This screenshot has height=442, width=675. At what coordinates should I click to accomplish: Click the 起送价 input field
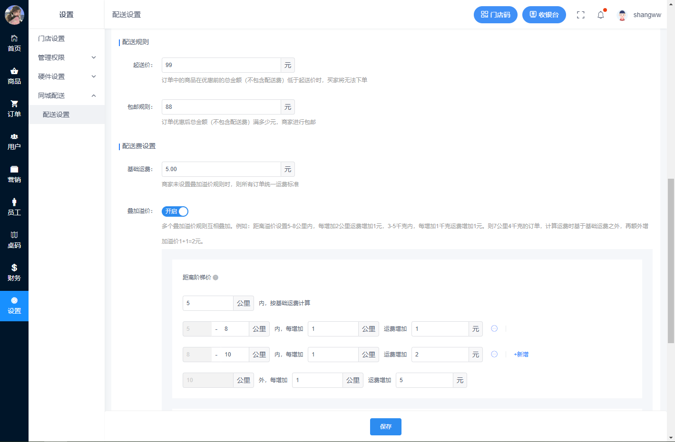pos(221,65)
